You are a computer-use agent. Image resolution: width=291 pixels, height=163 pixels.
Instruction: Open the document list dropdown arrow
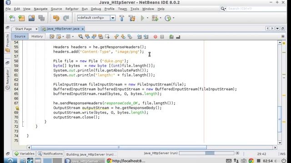coord(277,29)
